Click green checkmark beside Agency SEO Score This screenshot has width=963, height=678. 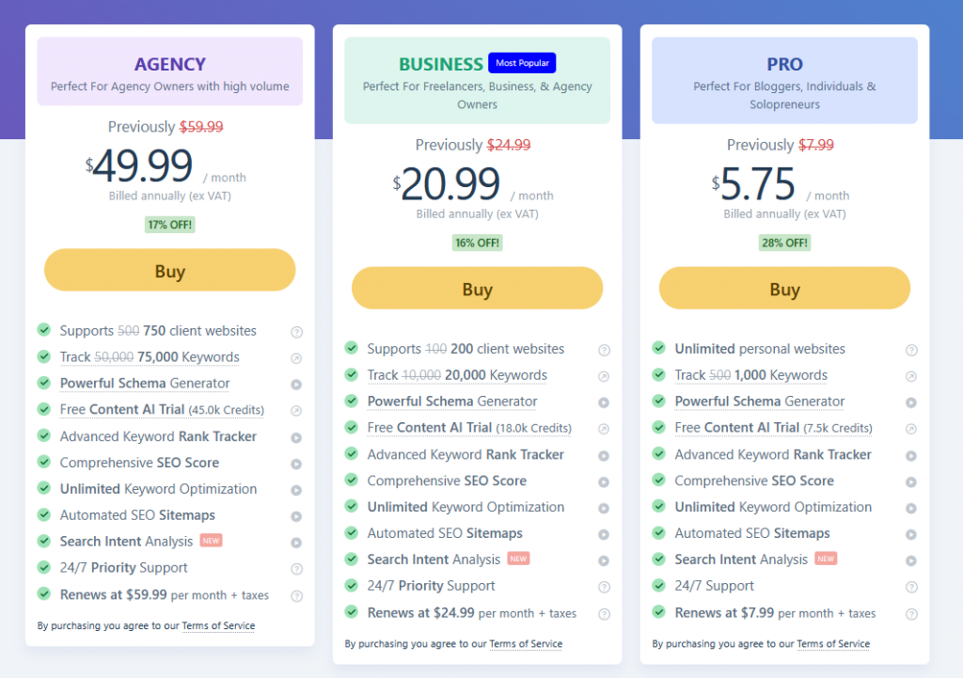44,461
